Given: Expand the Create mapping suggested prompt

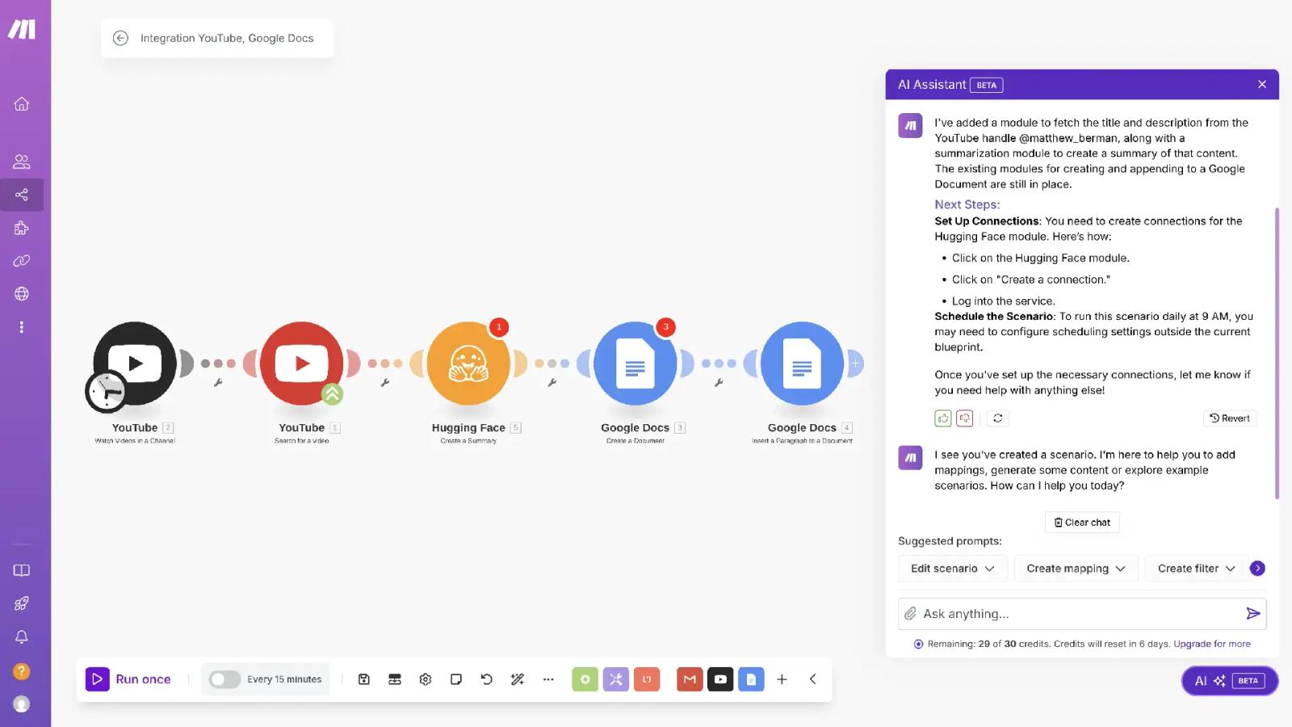Looking at the screenshot, I should click(1076, 569).
